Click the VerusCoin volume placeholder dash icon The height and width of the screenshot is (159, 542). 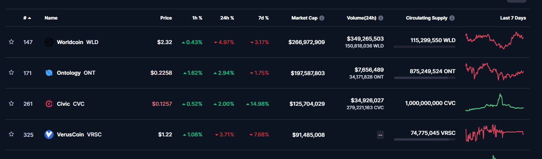[380, 134]
